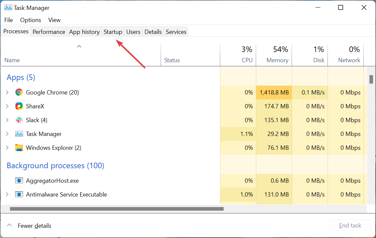
Task: Click the vertical scrollbar thumb
Action: click(x=371, y=79)
